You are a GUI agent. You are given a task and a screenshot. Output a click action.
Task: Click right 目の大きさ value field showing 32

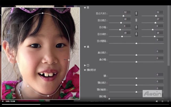[x=160, y=12]
